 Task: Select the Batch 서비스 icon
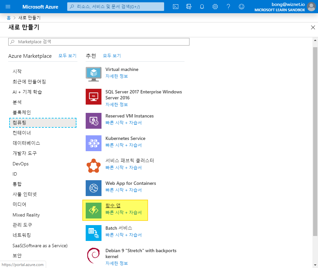click(x=94, y=233)
